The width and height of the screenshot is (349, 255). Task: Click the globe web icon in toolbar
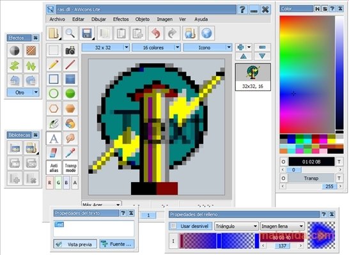[206, 33]
